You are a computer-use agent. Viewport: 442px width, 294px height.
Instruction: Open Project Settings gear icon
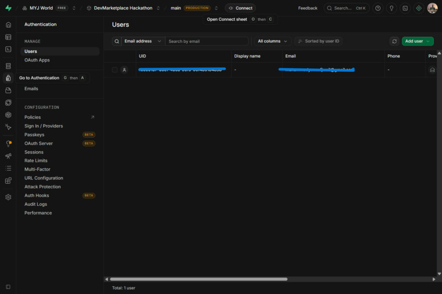(8, 197)
